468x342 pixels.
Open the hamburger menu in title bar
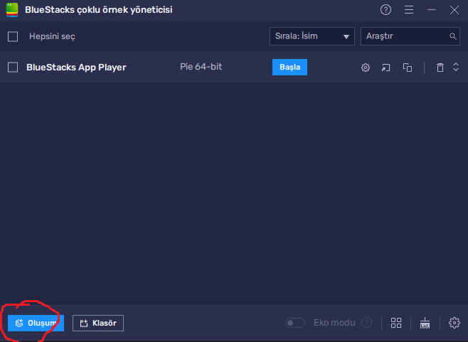coord(408,10)
